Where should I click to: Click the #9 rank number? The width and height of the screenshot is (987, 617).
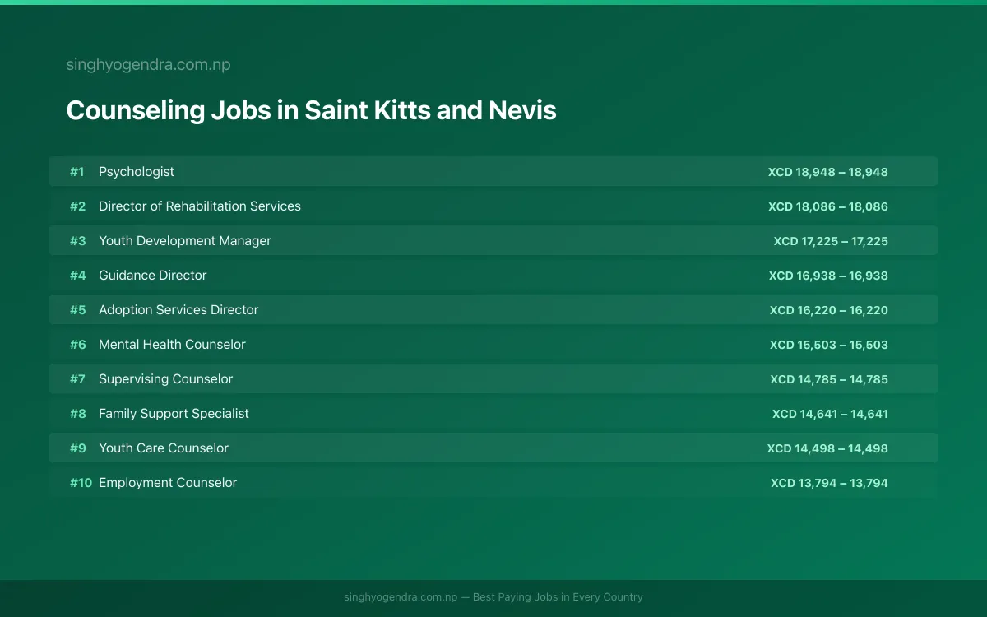point(77,448)
